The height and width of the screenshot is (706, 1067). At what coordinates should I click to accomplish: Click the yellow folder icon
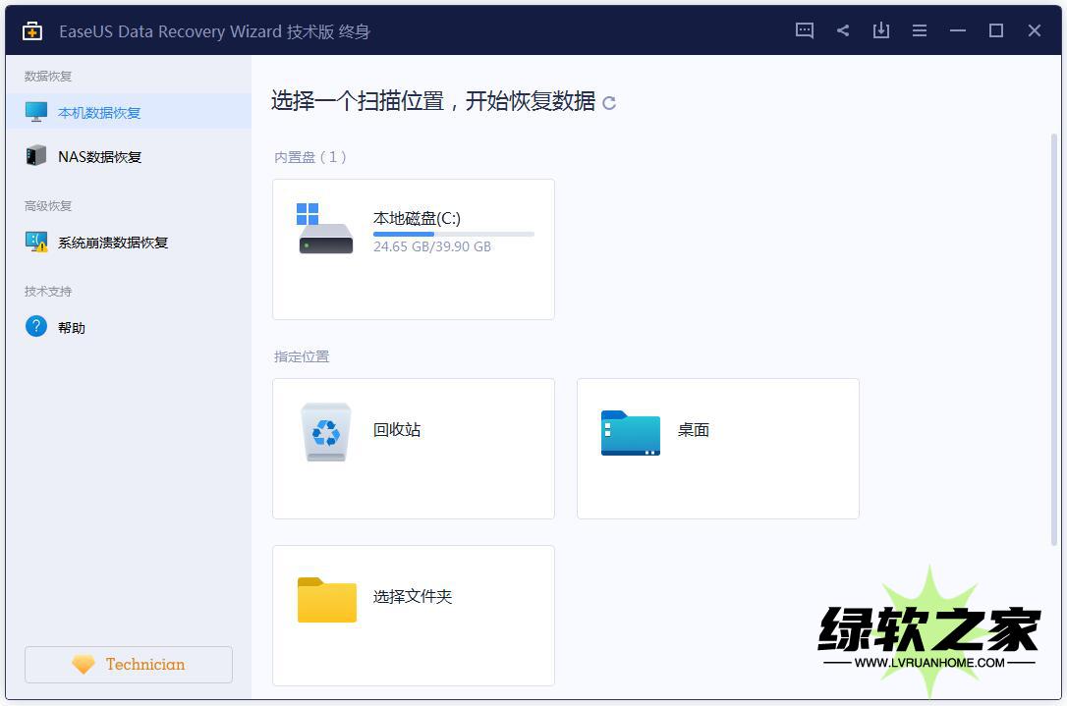tap(326, 599)
